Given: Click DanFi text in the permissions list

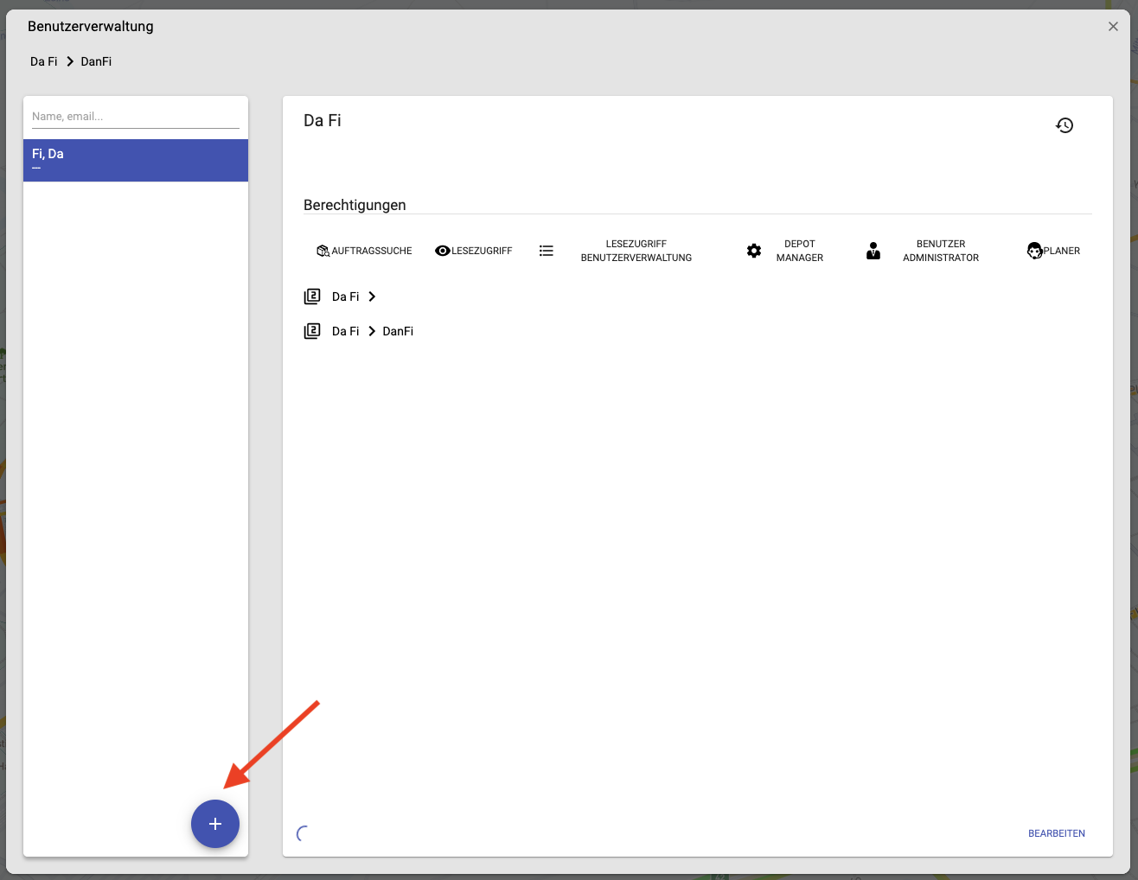Looking at the screenshot, I should tap(398, 331).
